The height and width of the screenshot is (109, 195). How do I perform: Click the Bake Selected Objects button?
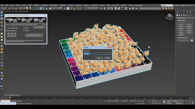34,35
